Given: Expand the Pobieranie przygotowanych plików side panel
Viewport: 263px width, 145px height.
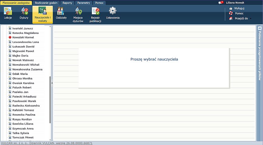Looking at the screenshot, I should [x=260, y=28].
